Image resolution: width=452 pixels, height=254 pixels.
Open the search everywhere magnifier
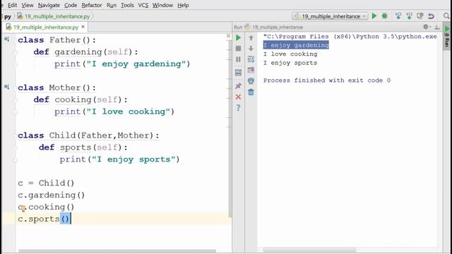click(446, 16)
